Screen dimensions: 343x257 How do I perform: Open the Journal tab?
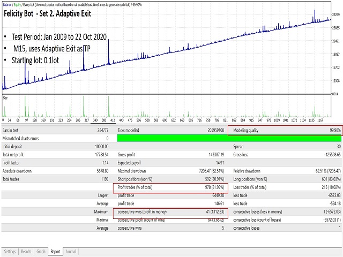[71, 252]
